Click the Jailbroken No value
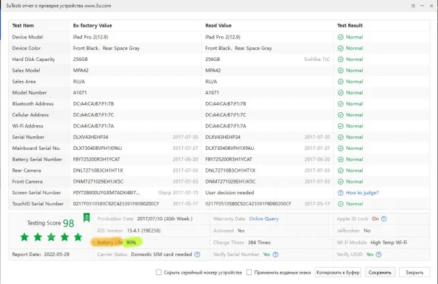This screenshot has width=438, height=284. (367, 231)
